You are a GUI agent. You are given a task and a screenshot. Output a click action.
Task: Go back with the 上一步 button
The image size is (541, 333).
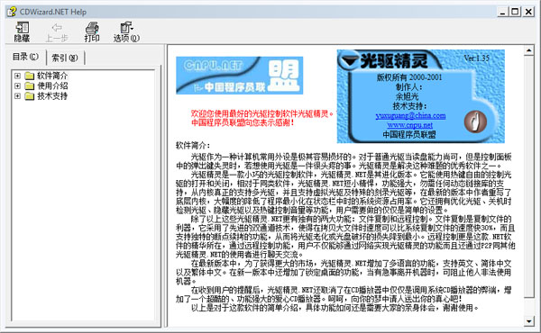[57, 31]
